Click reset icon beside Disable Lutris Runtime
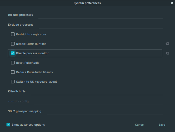 point(167,44)
